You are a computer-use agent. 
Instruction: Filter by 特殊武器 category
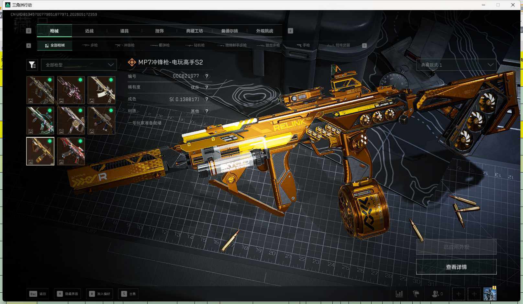coord(338,45)
